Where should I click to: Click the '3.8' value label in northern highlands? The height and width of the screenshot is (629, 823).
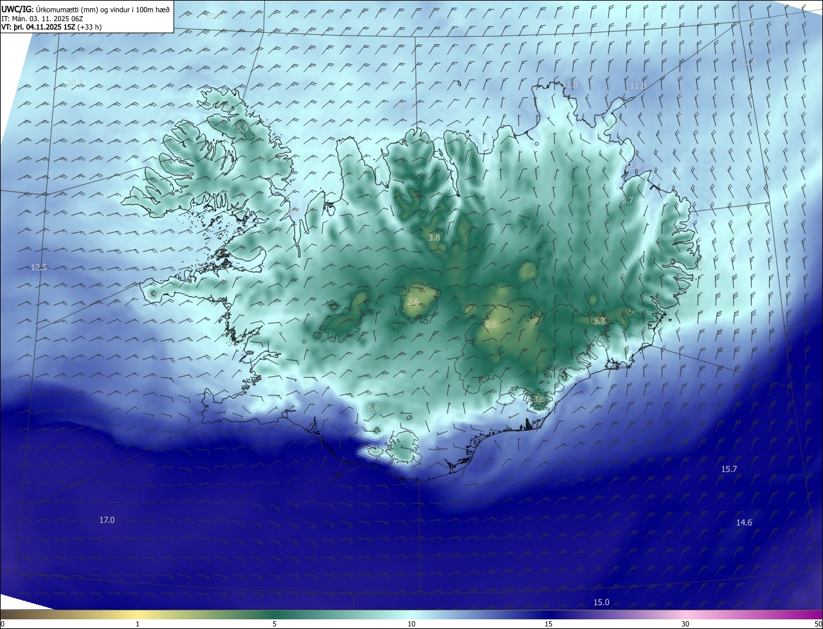click(434, 238)
